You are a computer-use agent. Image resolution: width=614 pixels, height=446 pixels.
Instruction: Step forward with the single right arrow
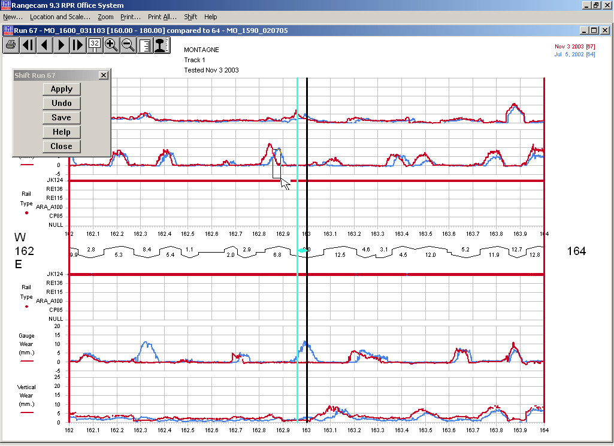[61, 45]
